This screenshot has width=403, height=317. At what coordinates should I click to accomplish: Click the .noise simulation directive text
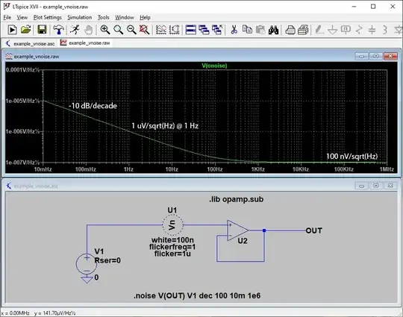click(197, 295)
